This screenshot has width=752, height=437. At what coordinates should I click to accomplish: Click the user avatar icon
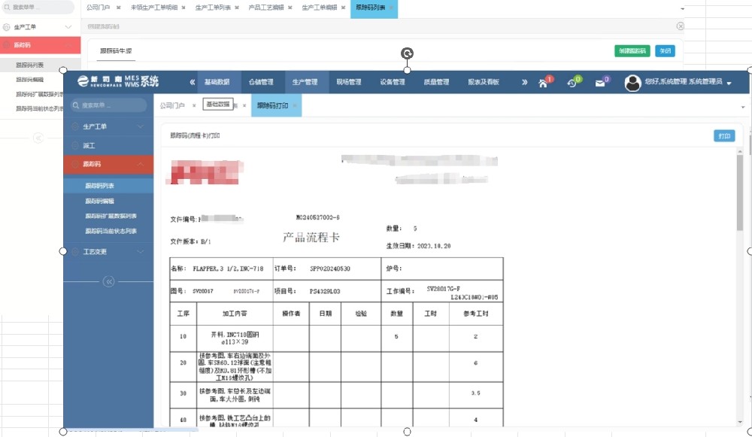(x=632, y=83)
